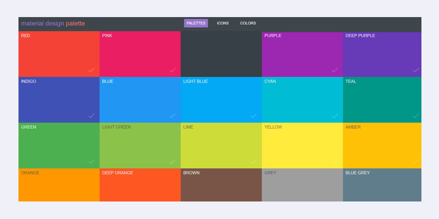Click the CYAN label text

coord(270,81)
